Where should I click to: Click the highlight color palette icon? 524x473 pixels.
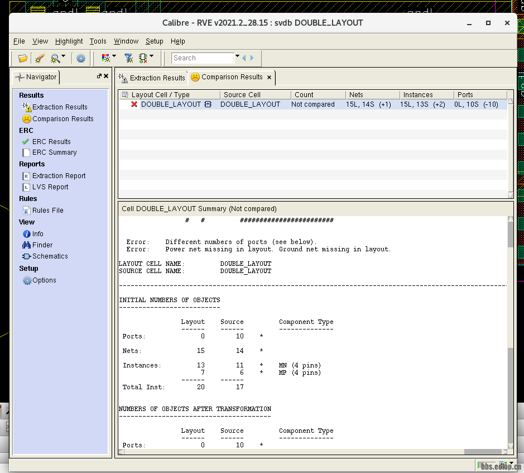(x=105, y=58)
